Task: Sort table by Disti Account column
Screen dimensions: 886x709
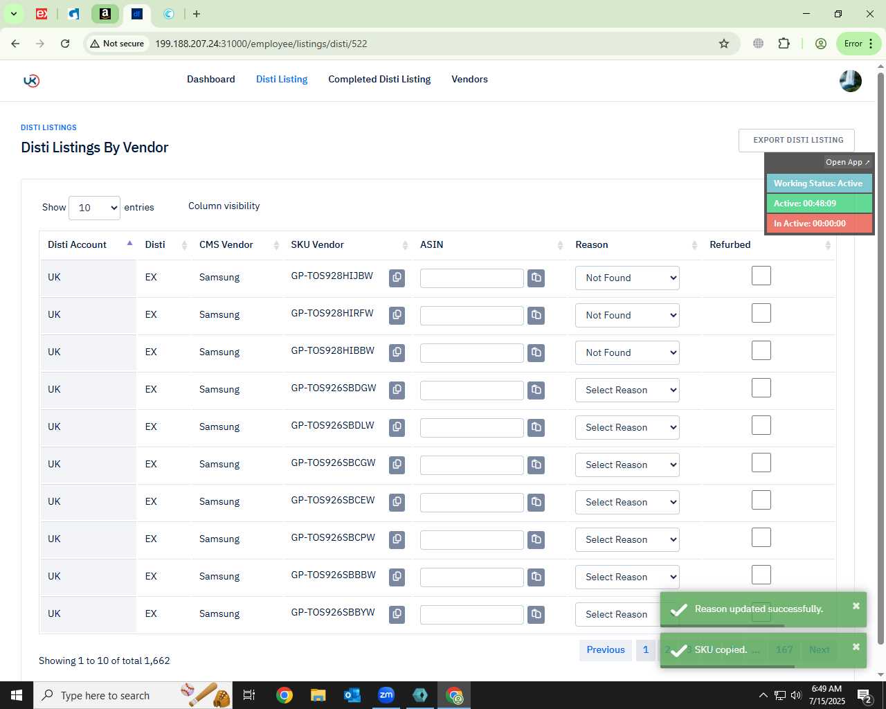Action: 88,244
